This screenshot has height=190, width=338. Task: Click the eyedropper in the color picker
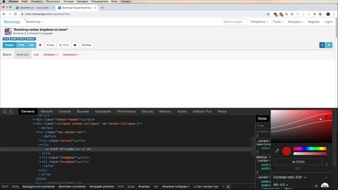277,151
